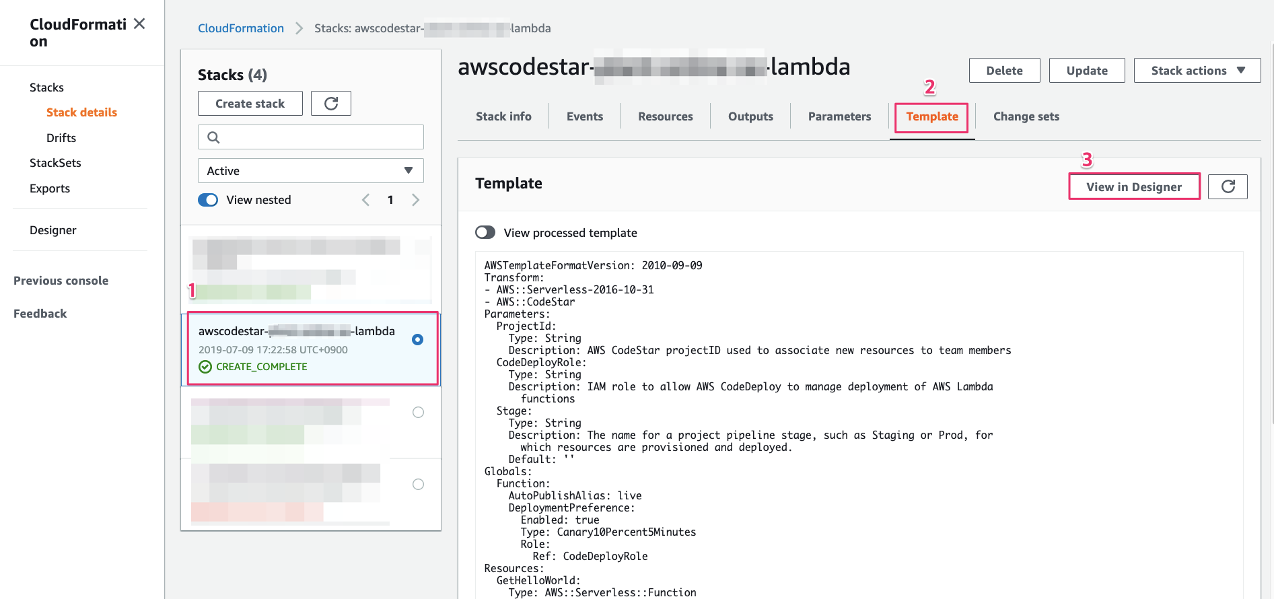Refresh the Template panel
This screenshot has height=599, width=1274.
[1228, 187]
